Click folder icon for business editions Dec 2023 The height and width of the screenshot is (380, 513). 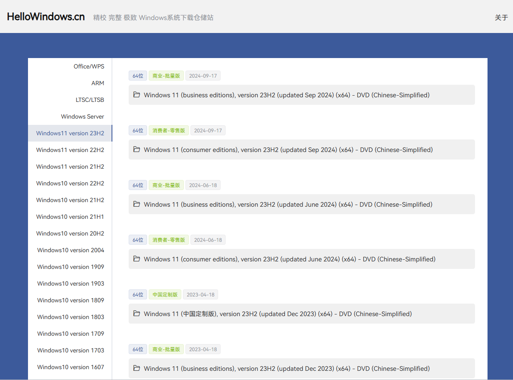[x=137, y=368]
